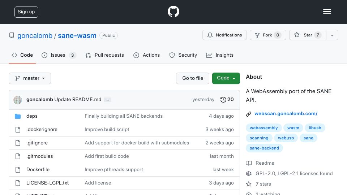Open goncalomb's avatar image

(x=18, y=100)
